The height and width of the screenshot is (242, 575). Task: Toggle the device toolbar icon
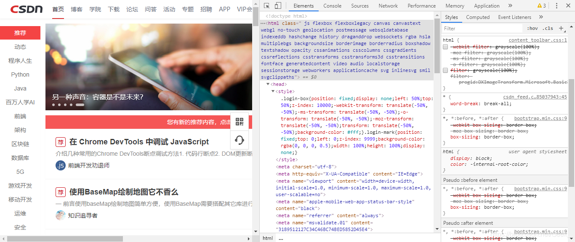point(278,6)
